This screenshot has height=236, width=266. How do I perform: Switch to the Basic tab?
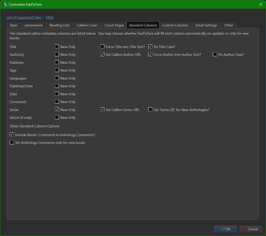pos(14,25)
